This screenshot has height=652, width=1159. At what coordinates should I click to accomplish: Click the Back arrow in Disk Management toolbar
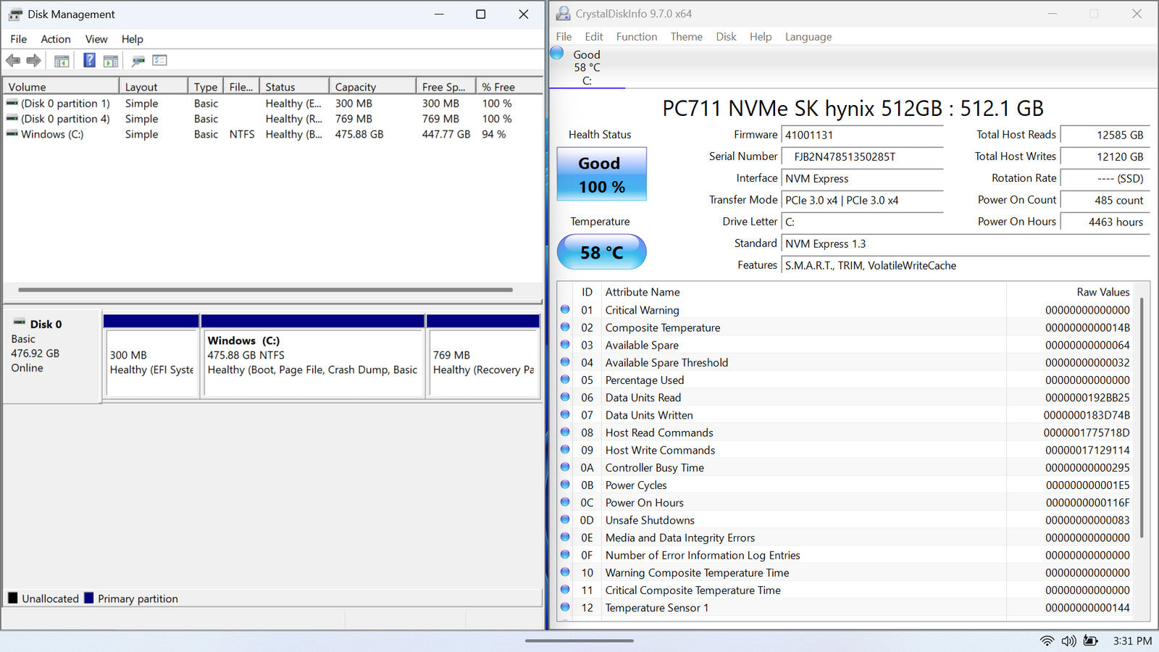(13, 61)
